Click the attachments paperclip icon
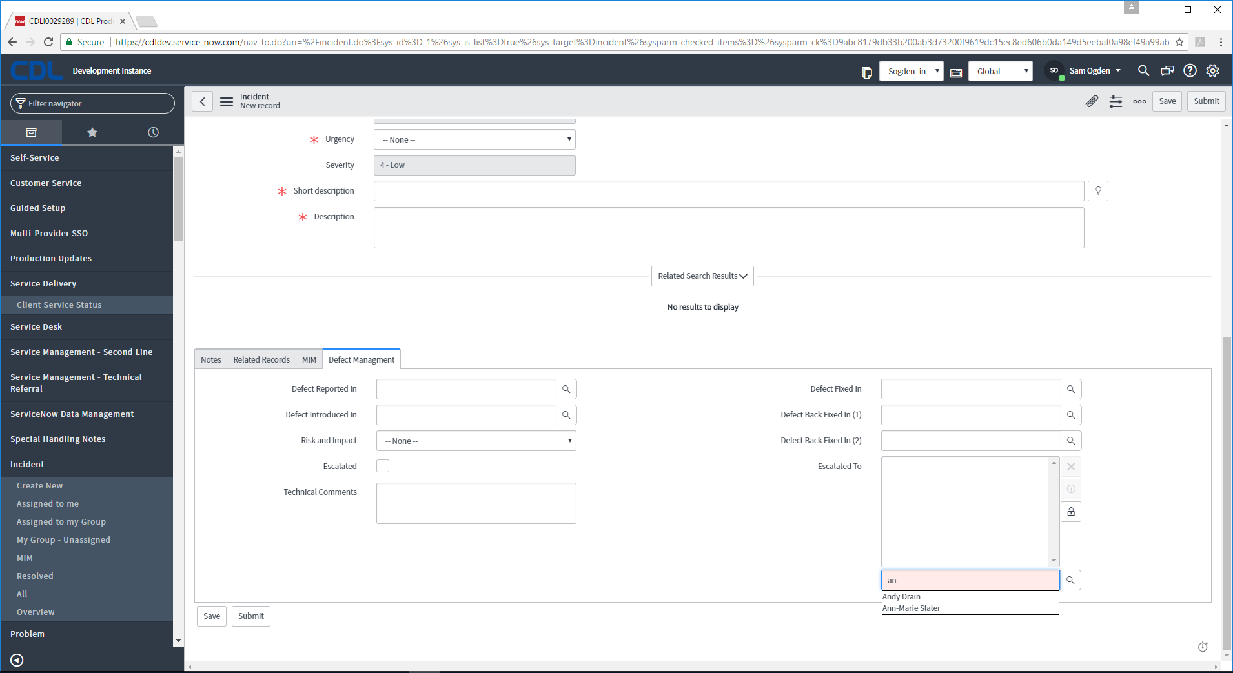 click(x=1092, y=101)
